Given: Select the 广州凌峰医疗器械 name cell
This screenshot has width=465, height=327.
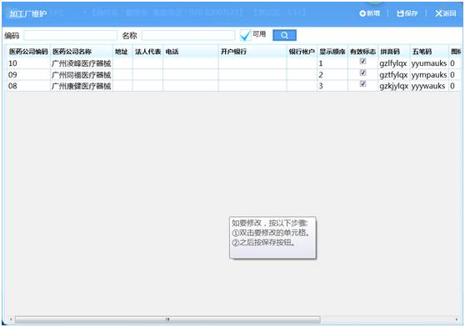Looking at the screenshot, I should (x=82, y=63).
